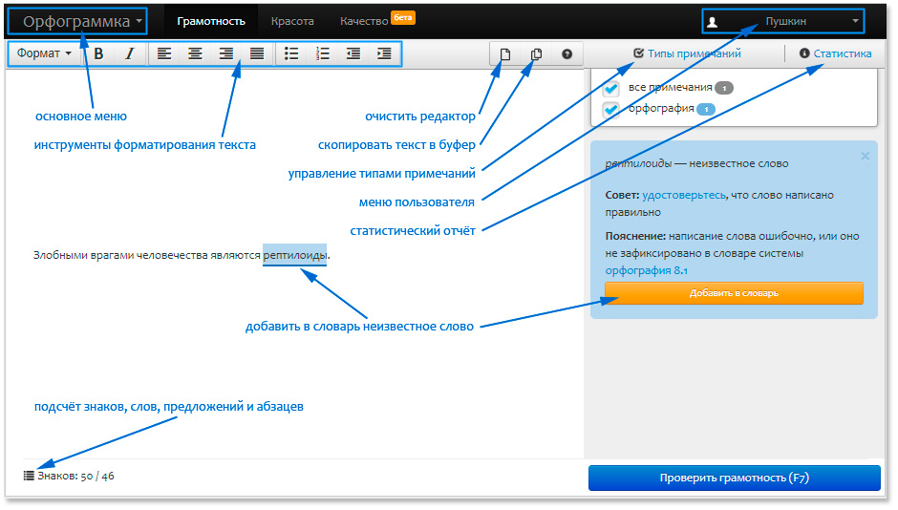This screenshot has width=898, height=510.
Task: Toggle the 'орфография' checkbox
Action: [611, 109]
